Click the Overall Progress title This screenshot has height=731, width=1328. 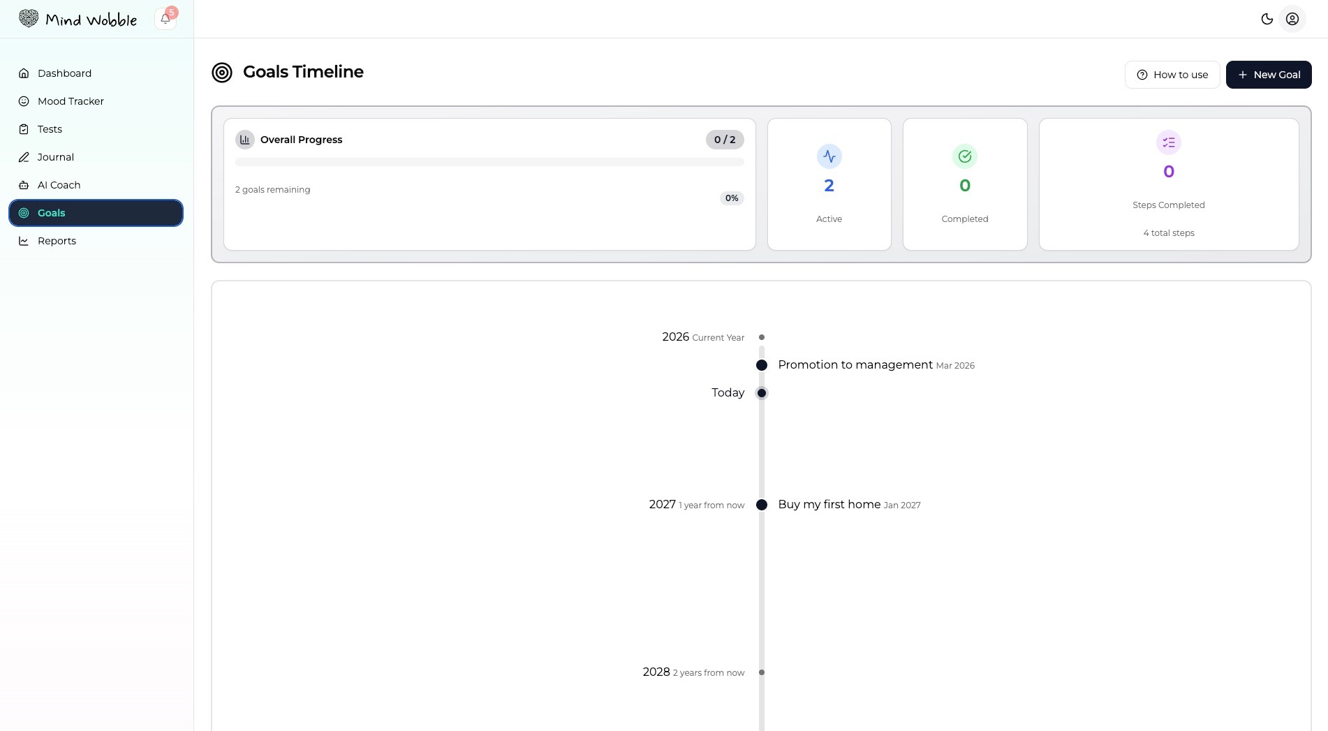302,140
